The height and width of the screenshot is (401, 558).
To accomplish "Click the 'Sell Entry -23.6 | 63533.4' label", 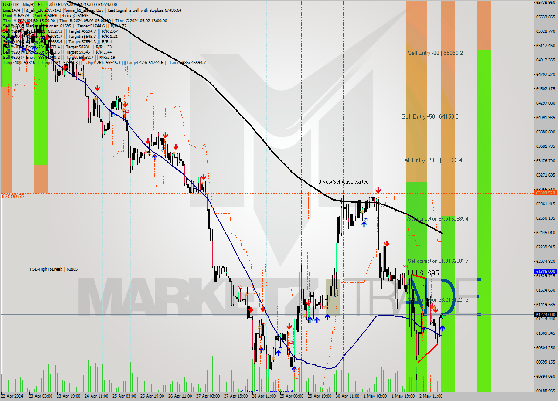I will (x=432, y=160).
